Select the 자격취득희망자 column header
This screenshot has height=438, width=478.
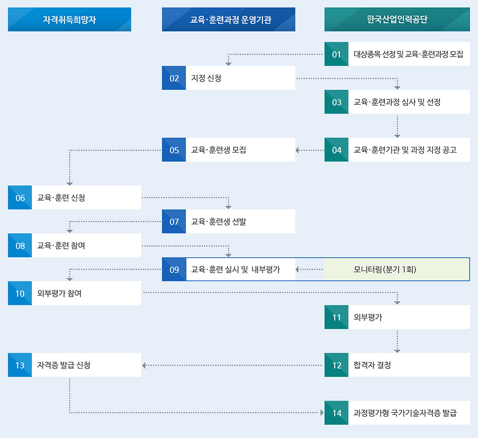[69, 19]
